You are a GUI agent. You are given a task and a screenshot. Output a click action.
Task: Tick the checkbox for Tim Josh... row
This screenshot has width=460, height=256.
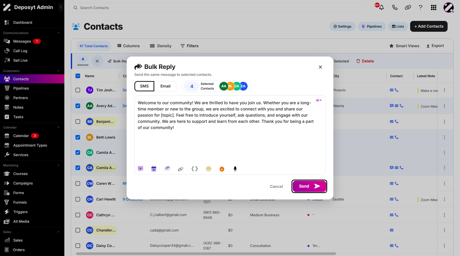coord(78,90)
